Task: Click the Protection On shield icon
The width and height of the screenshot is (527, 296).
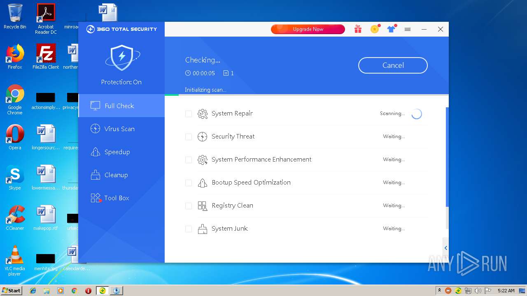Action: pyautogui.click(x=121, y=58)
